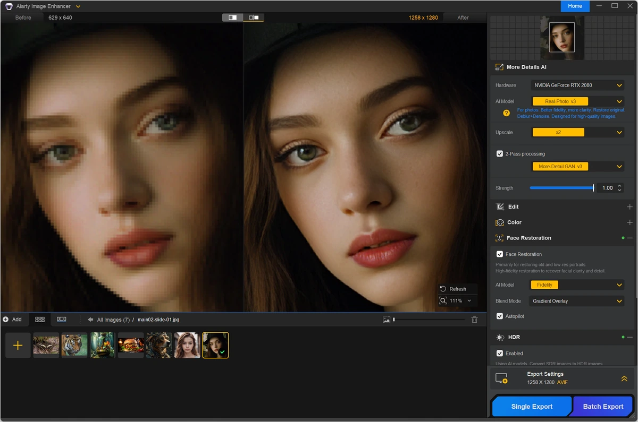Click the After label

tap(463, 18)
